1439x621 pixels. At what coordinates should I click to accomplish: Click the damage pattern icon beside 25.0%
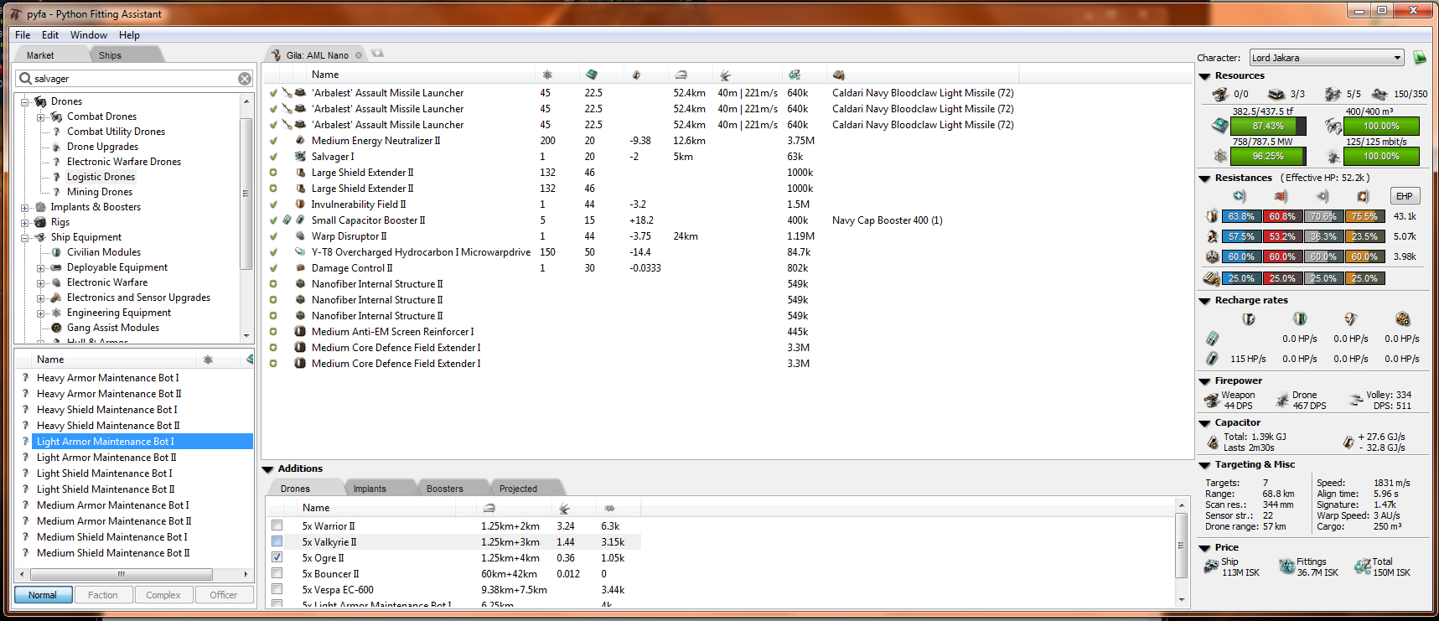pos(1211,278)
